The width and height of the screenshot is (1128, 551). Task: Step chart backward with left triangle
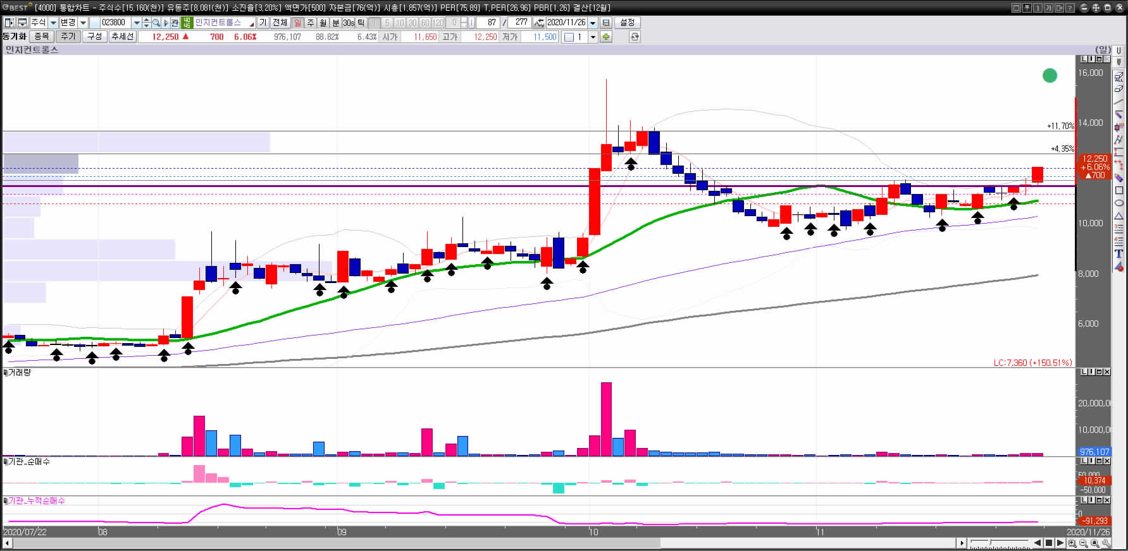pyautogui.click(x=1038, y=543)
